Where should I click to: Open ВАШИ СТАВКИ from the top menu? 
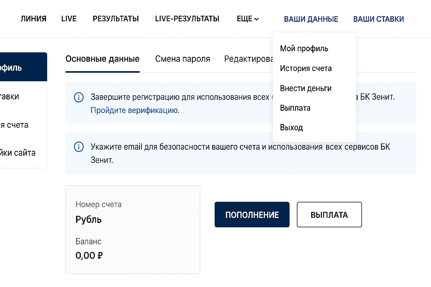379,18
